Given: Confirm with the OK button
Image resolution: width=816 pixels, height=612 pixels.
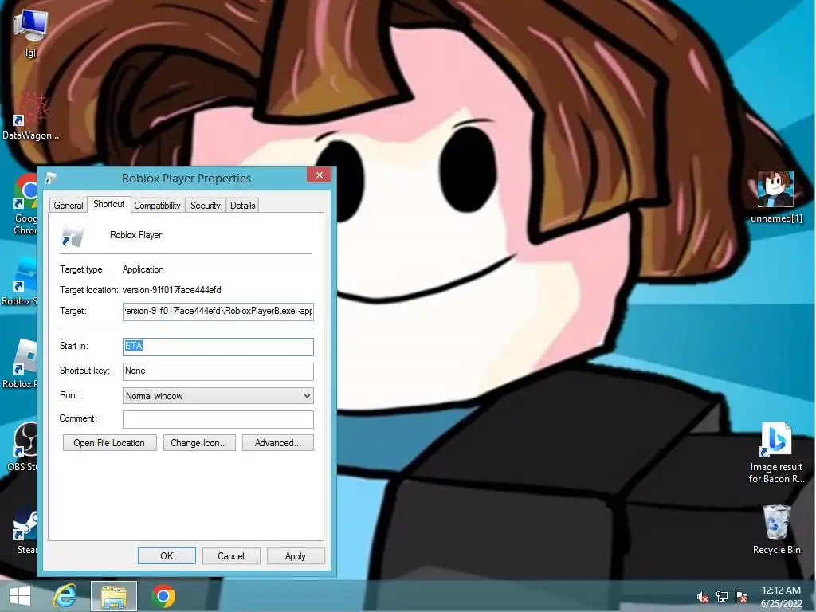Looking at the screenshot, I should click(167, 555).
